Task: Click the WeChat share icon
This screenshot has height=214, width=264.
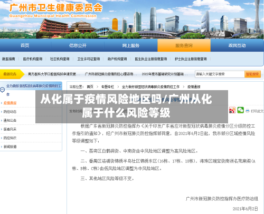Action: coord(240,110)
